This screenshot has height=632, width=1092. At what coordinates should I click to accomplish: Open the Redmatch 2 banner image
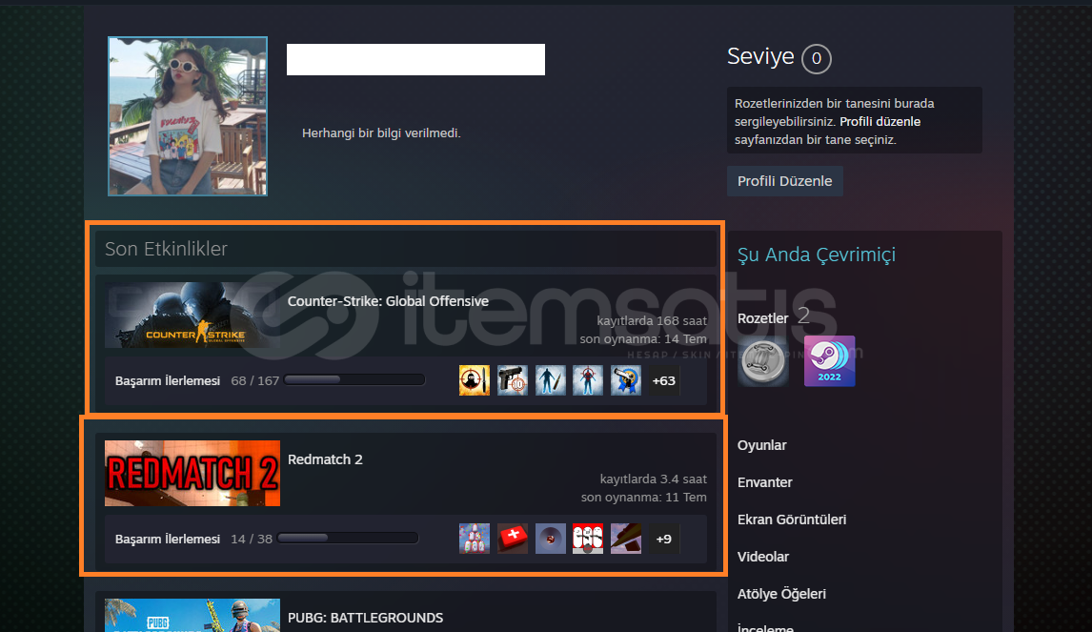point(192,473)
